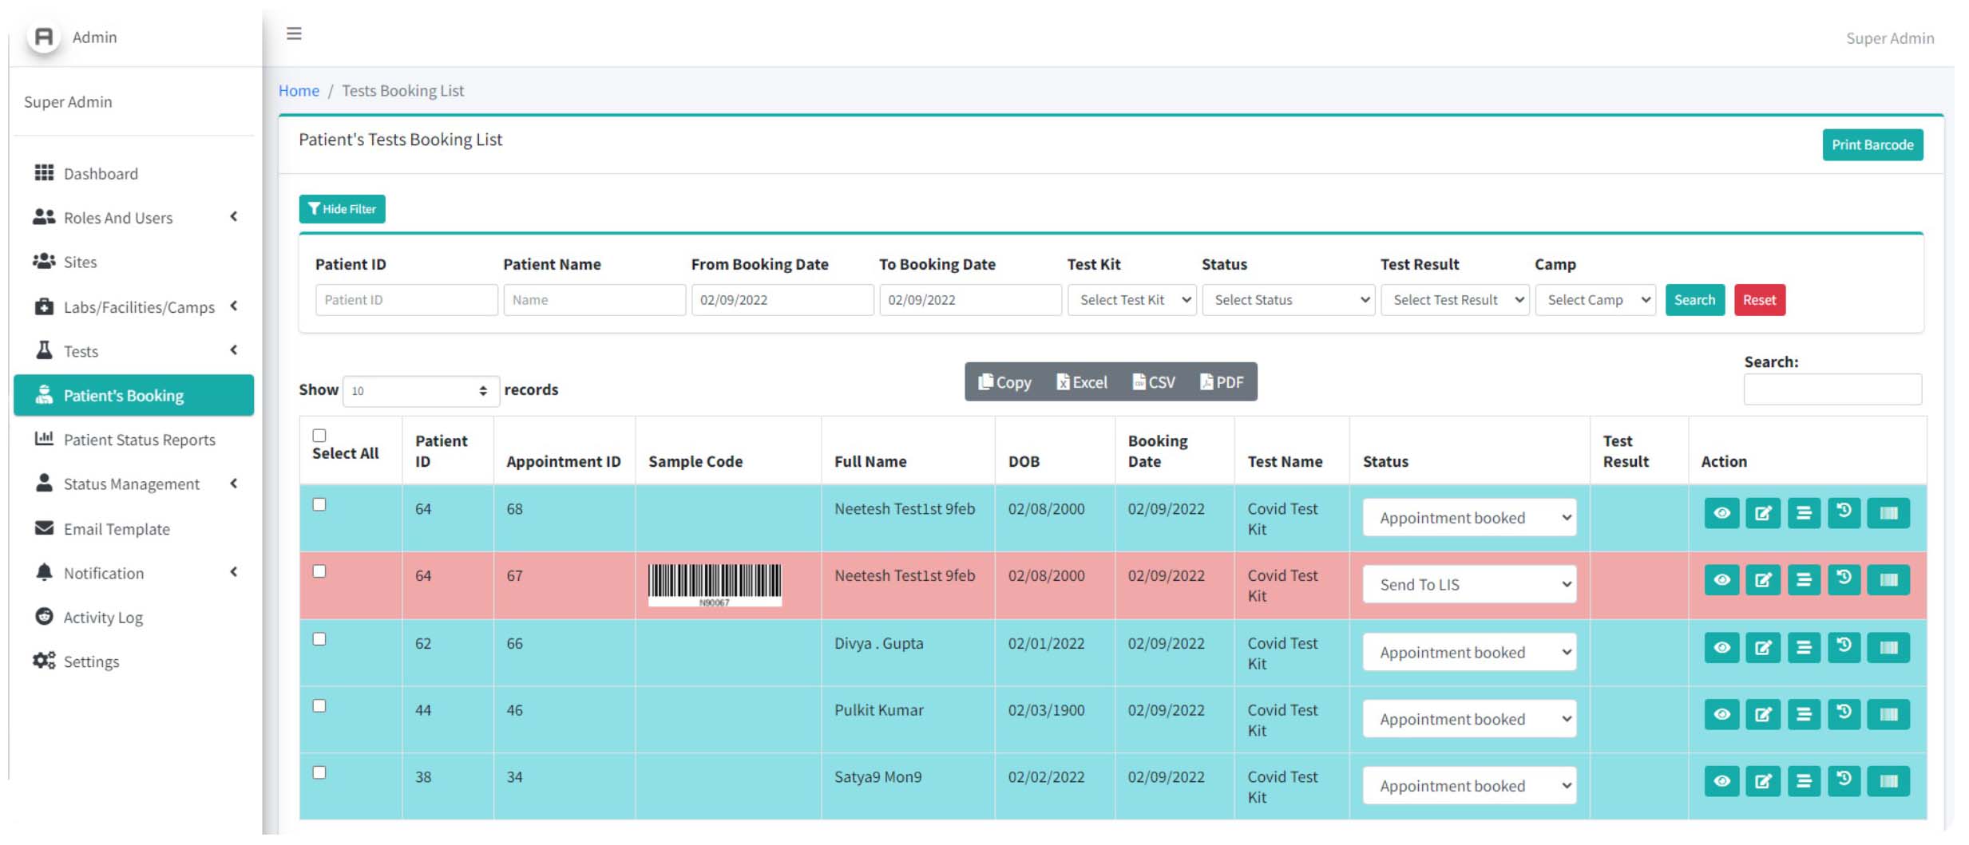Image resolution: width=1969 pixels, height=845 pixels.
Task: Open list details for Pulkit Kumar
Action: (x=1803, y=714)
